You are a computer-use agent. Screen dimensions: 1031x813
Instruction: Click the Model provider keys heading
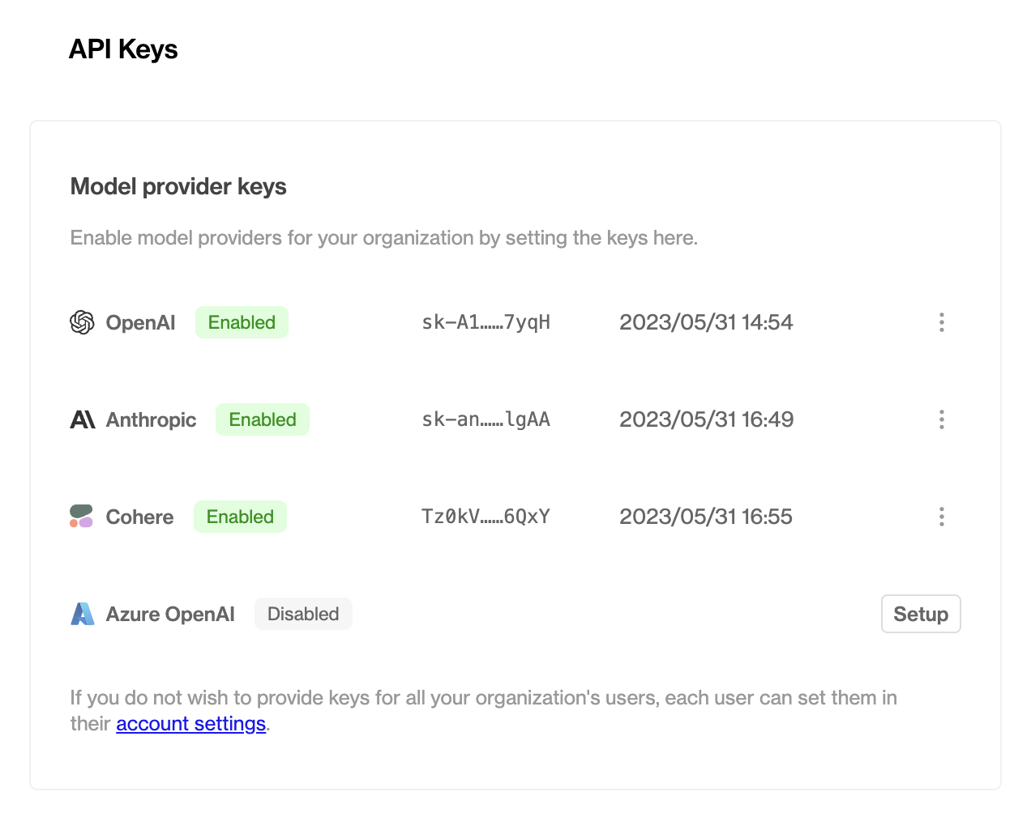[x=178, y=187]
